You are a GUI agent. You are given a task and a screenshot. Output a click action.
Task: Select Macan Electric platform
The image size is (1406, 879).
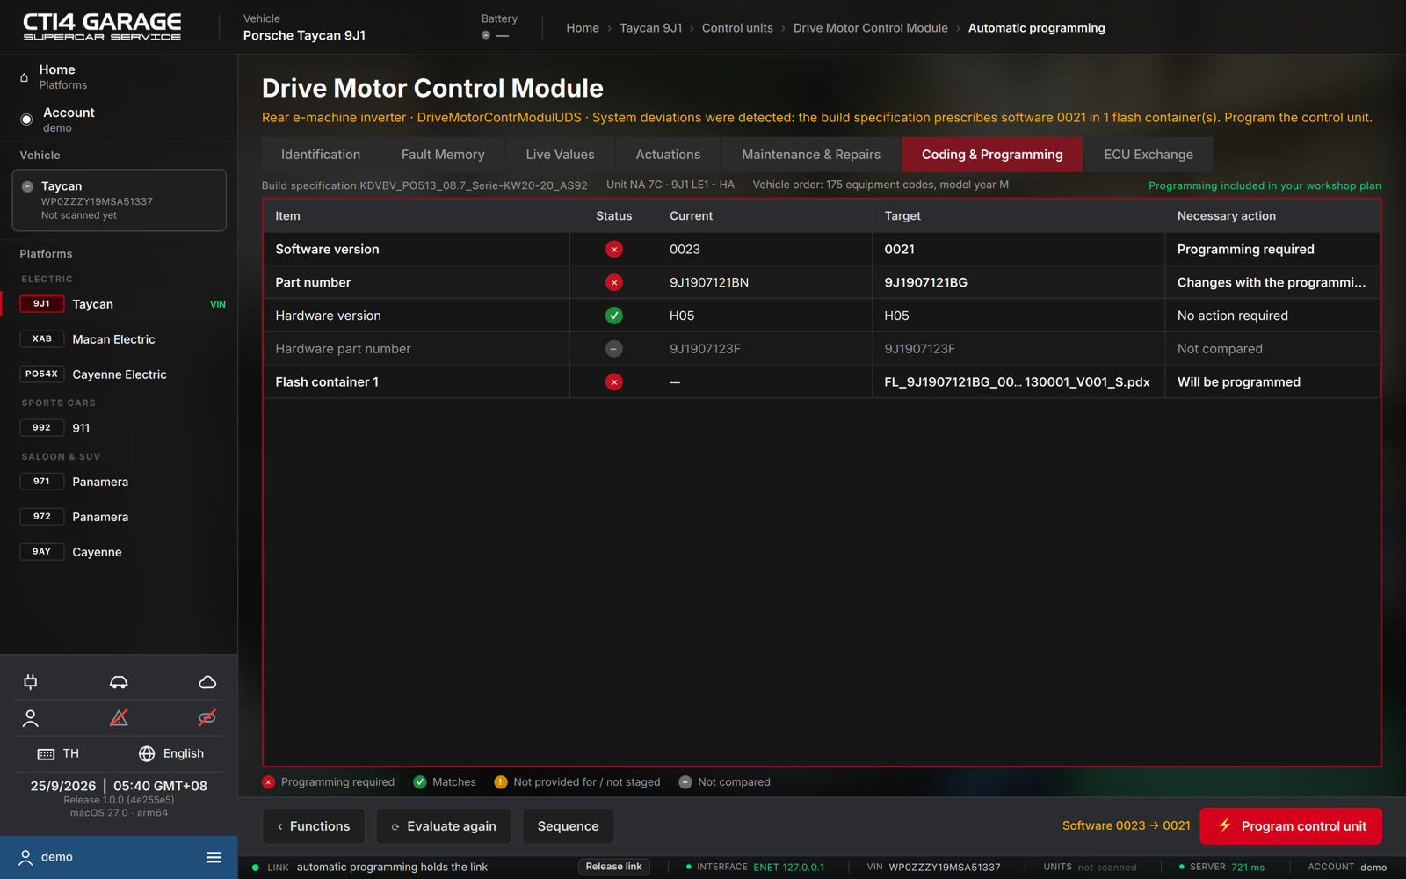click(x=113, y=339)
